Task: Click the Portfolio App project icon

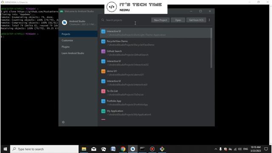Action: click(x=103, y=101)
